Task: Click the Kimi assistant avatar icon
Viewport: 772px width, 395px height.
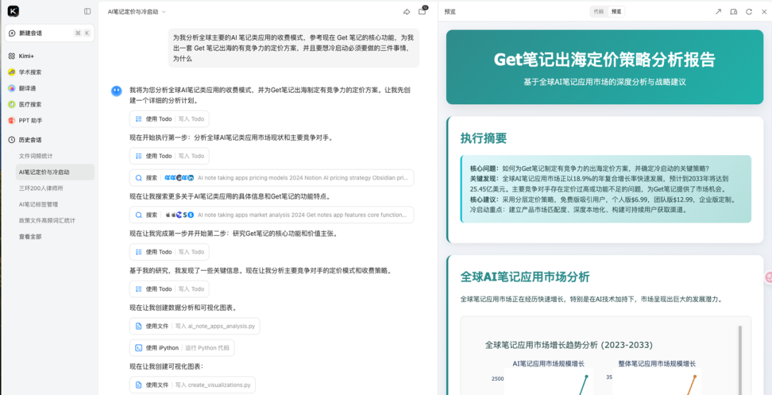Action: pos(117,91)
